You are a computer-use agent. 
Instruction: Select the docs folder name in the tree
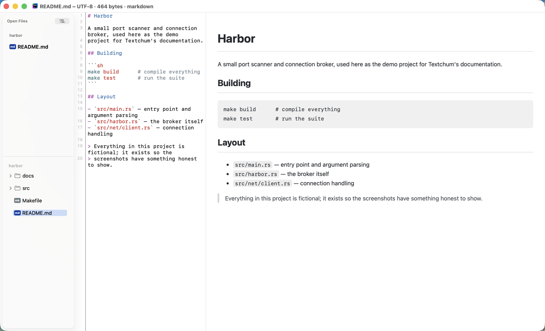point(28,176)
